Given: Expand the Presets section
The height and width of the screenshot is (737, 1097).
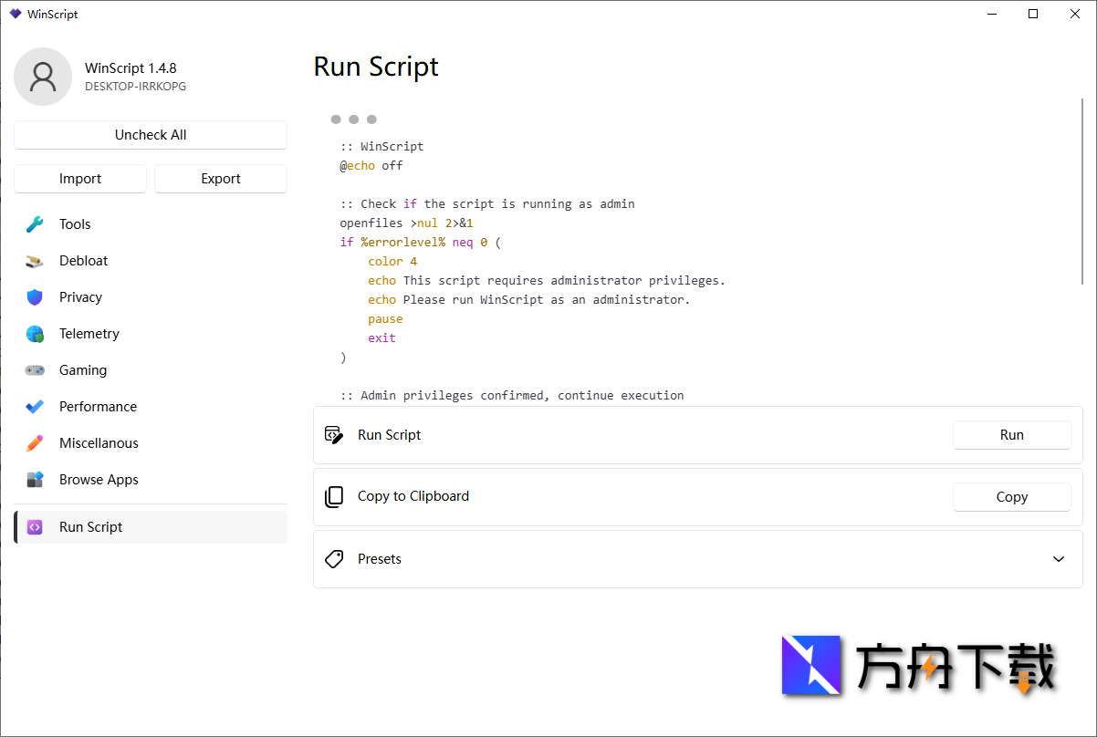Looking at the screenshot, I should pyautogui.click(x=1058, y=559).
